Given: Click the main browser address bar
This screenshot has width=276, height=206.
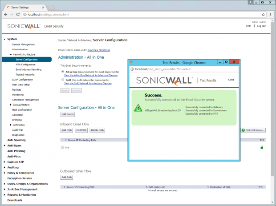Looking at the screenshot, I should 144,14.
